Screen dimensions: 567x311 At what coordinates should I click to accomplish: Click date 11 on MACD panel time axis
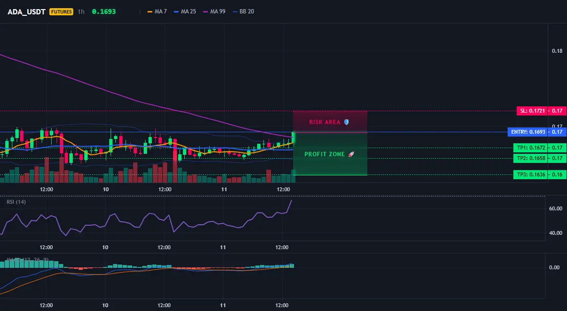coord(223,305)
